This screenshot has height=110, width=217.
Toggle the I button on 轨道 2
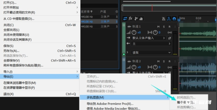click(175, 62)
